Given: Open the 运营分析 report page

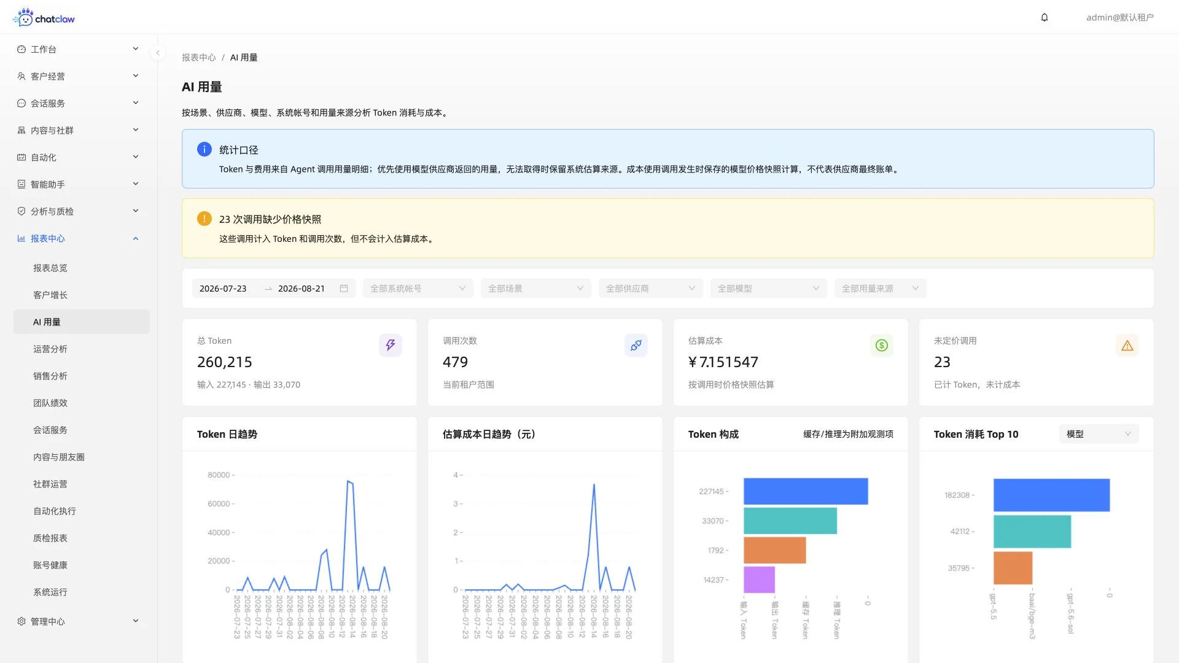Looking at the screenshot, I should (x=82, y=349).
